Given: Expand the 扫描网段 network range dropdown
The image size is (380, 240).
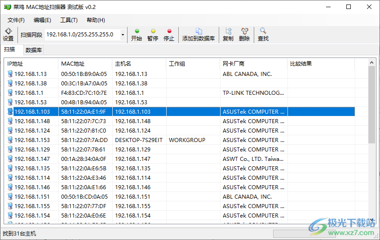Looking at the screenshot, I should coord(123,35).
